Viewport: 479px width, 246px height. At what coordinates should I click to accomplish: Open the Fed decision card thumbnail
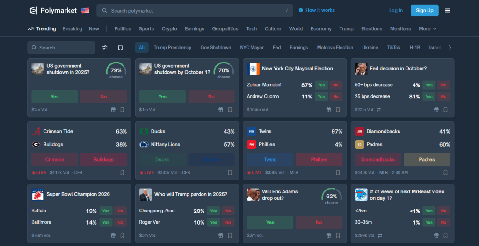point(361,69)
